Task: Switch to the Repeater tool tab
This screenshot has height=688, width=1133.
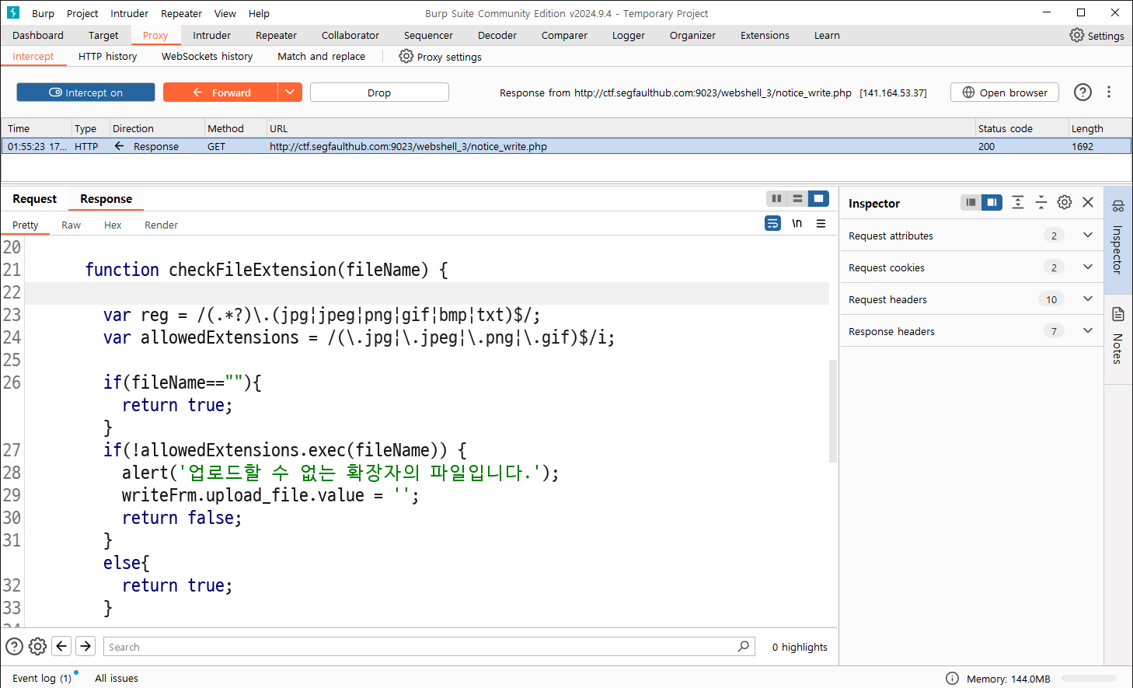Action: pos(276,35)
